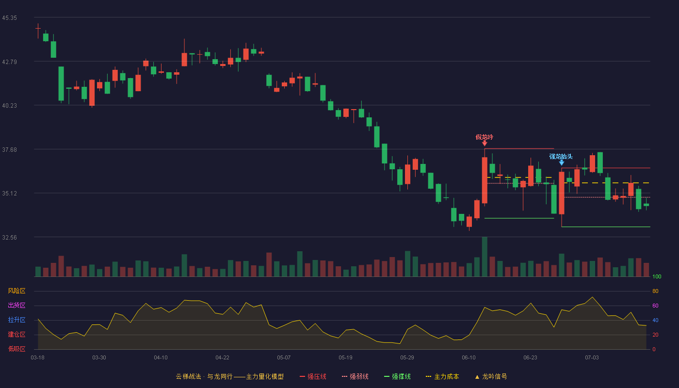Click the 07-03 date label
The height and width of the screenshot is (388, 679).
592,357
